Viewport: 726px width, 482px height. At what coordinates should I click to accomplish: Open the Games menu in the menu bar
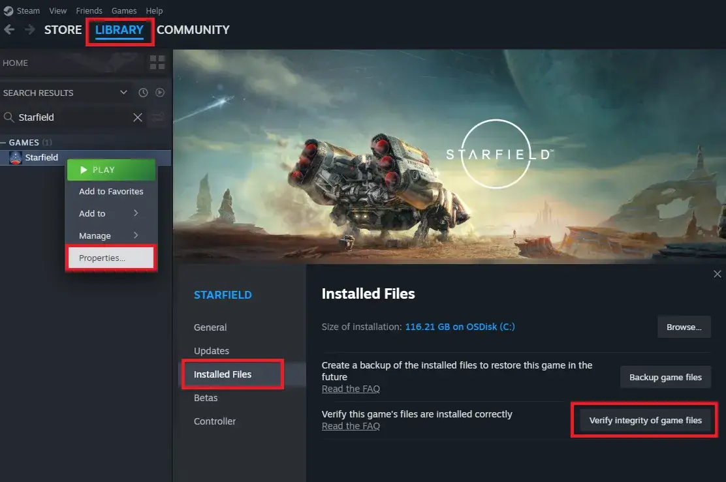tap(124, 10)
